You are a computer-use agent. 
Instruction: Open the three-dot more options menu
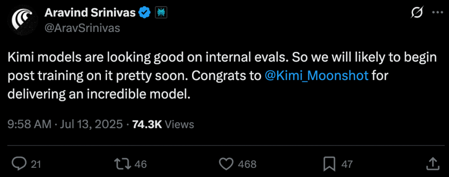(x=437, y=13)
